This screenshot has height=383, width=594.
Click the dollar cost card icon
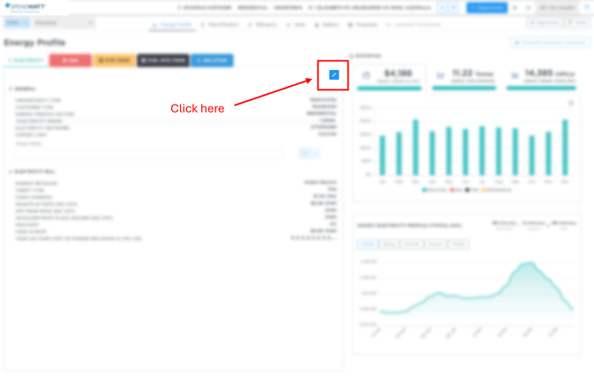coord(367,76)
